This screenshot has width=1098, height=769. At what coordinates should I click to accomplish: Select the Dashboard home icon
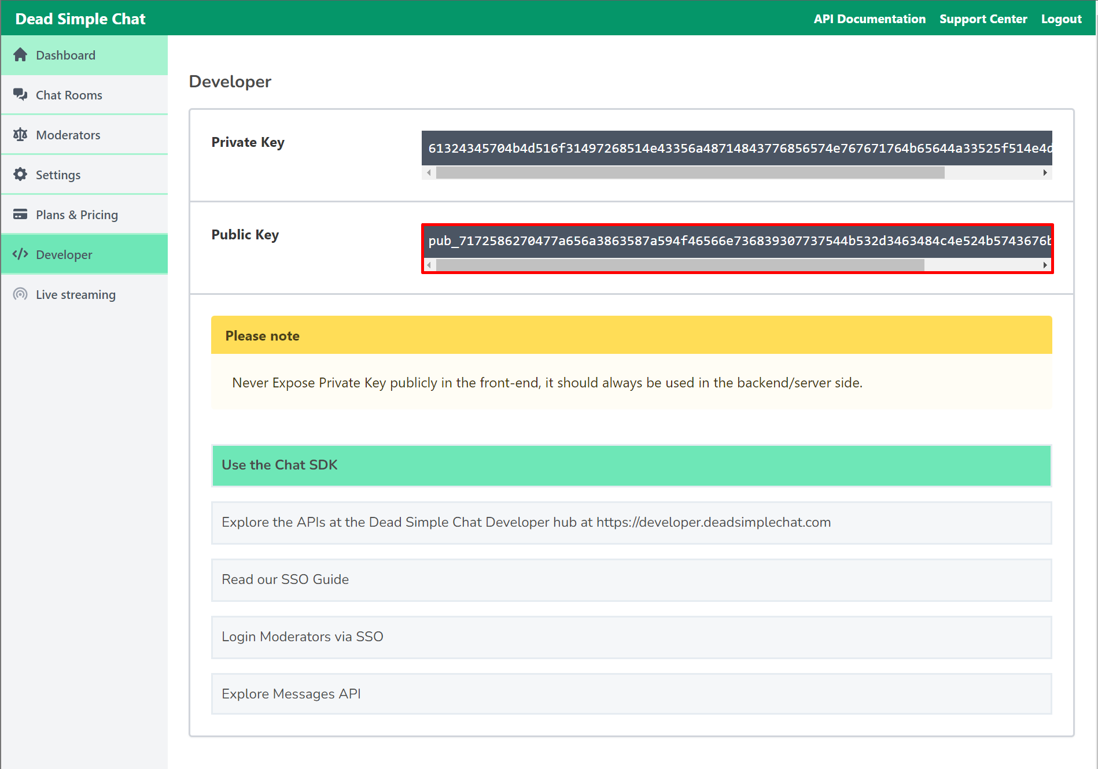(21, 54)
